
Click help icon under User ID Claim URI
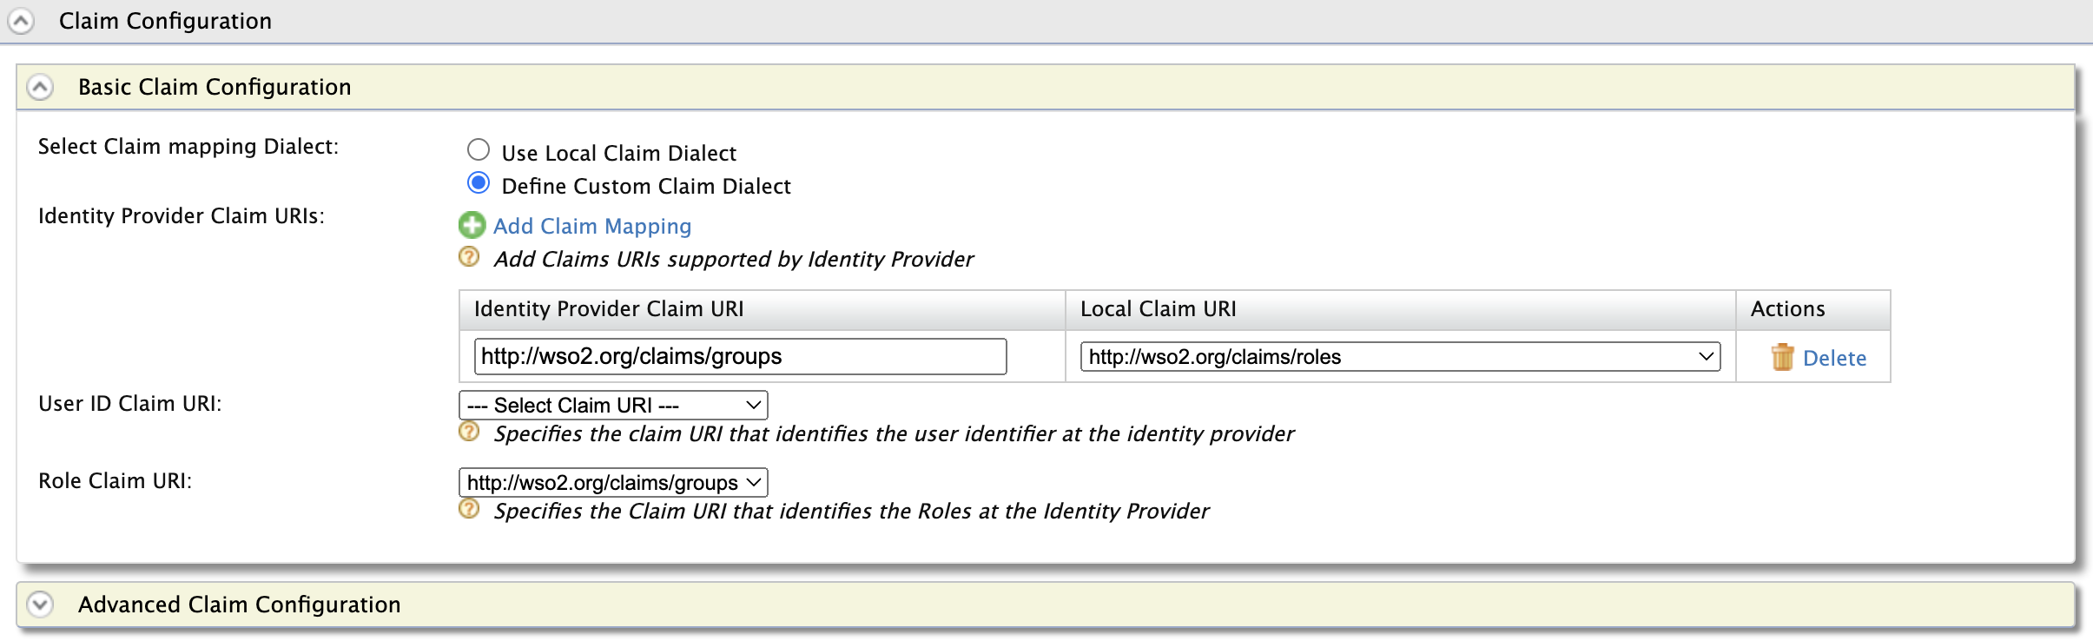469,432
